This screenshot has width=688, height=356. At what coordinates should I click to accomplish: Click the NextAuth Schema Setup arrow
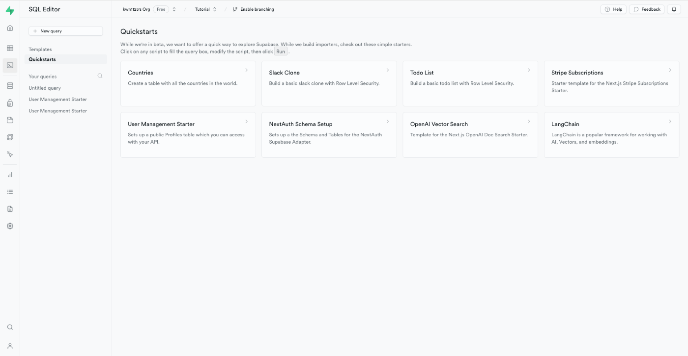coord(388,122)
